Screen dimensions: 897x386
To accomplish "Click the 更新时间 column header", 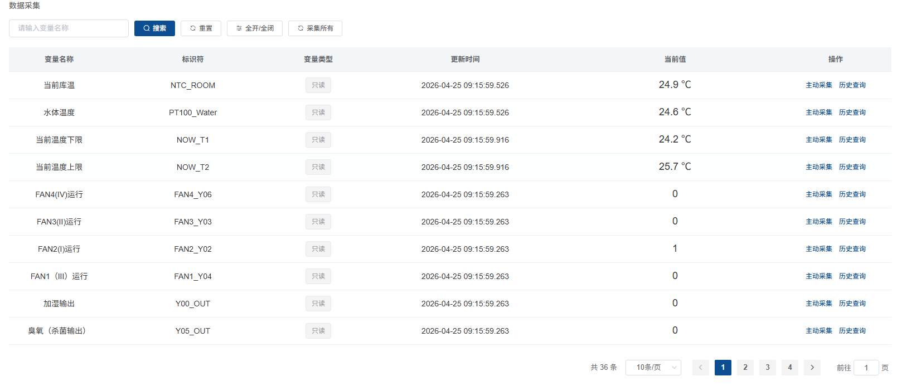I will [x=466, y=60].
